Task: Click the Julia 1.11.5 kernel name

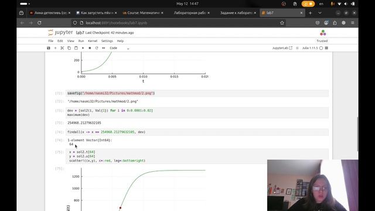Action: point(310,48)
